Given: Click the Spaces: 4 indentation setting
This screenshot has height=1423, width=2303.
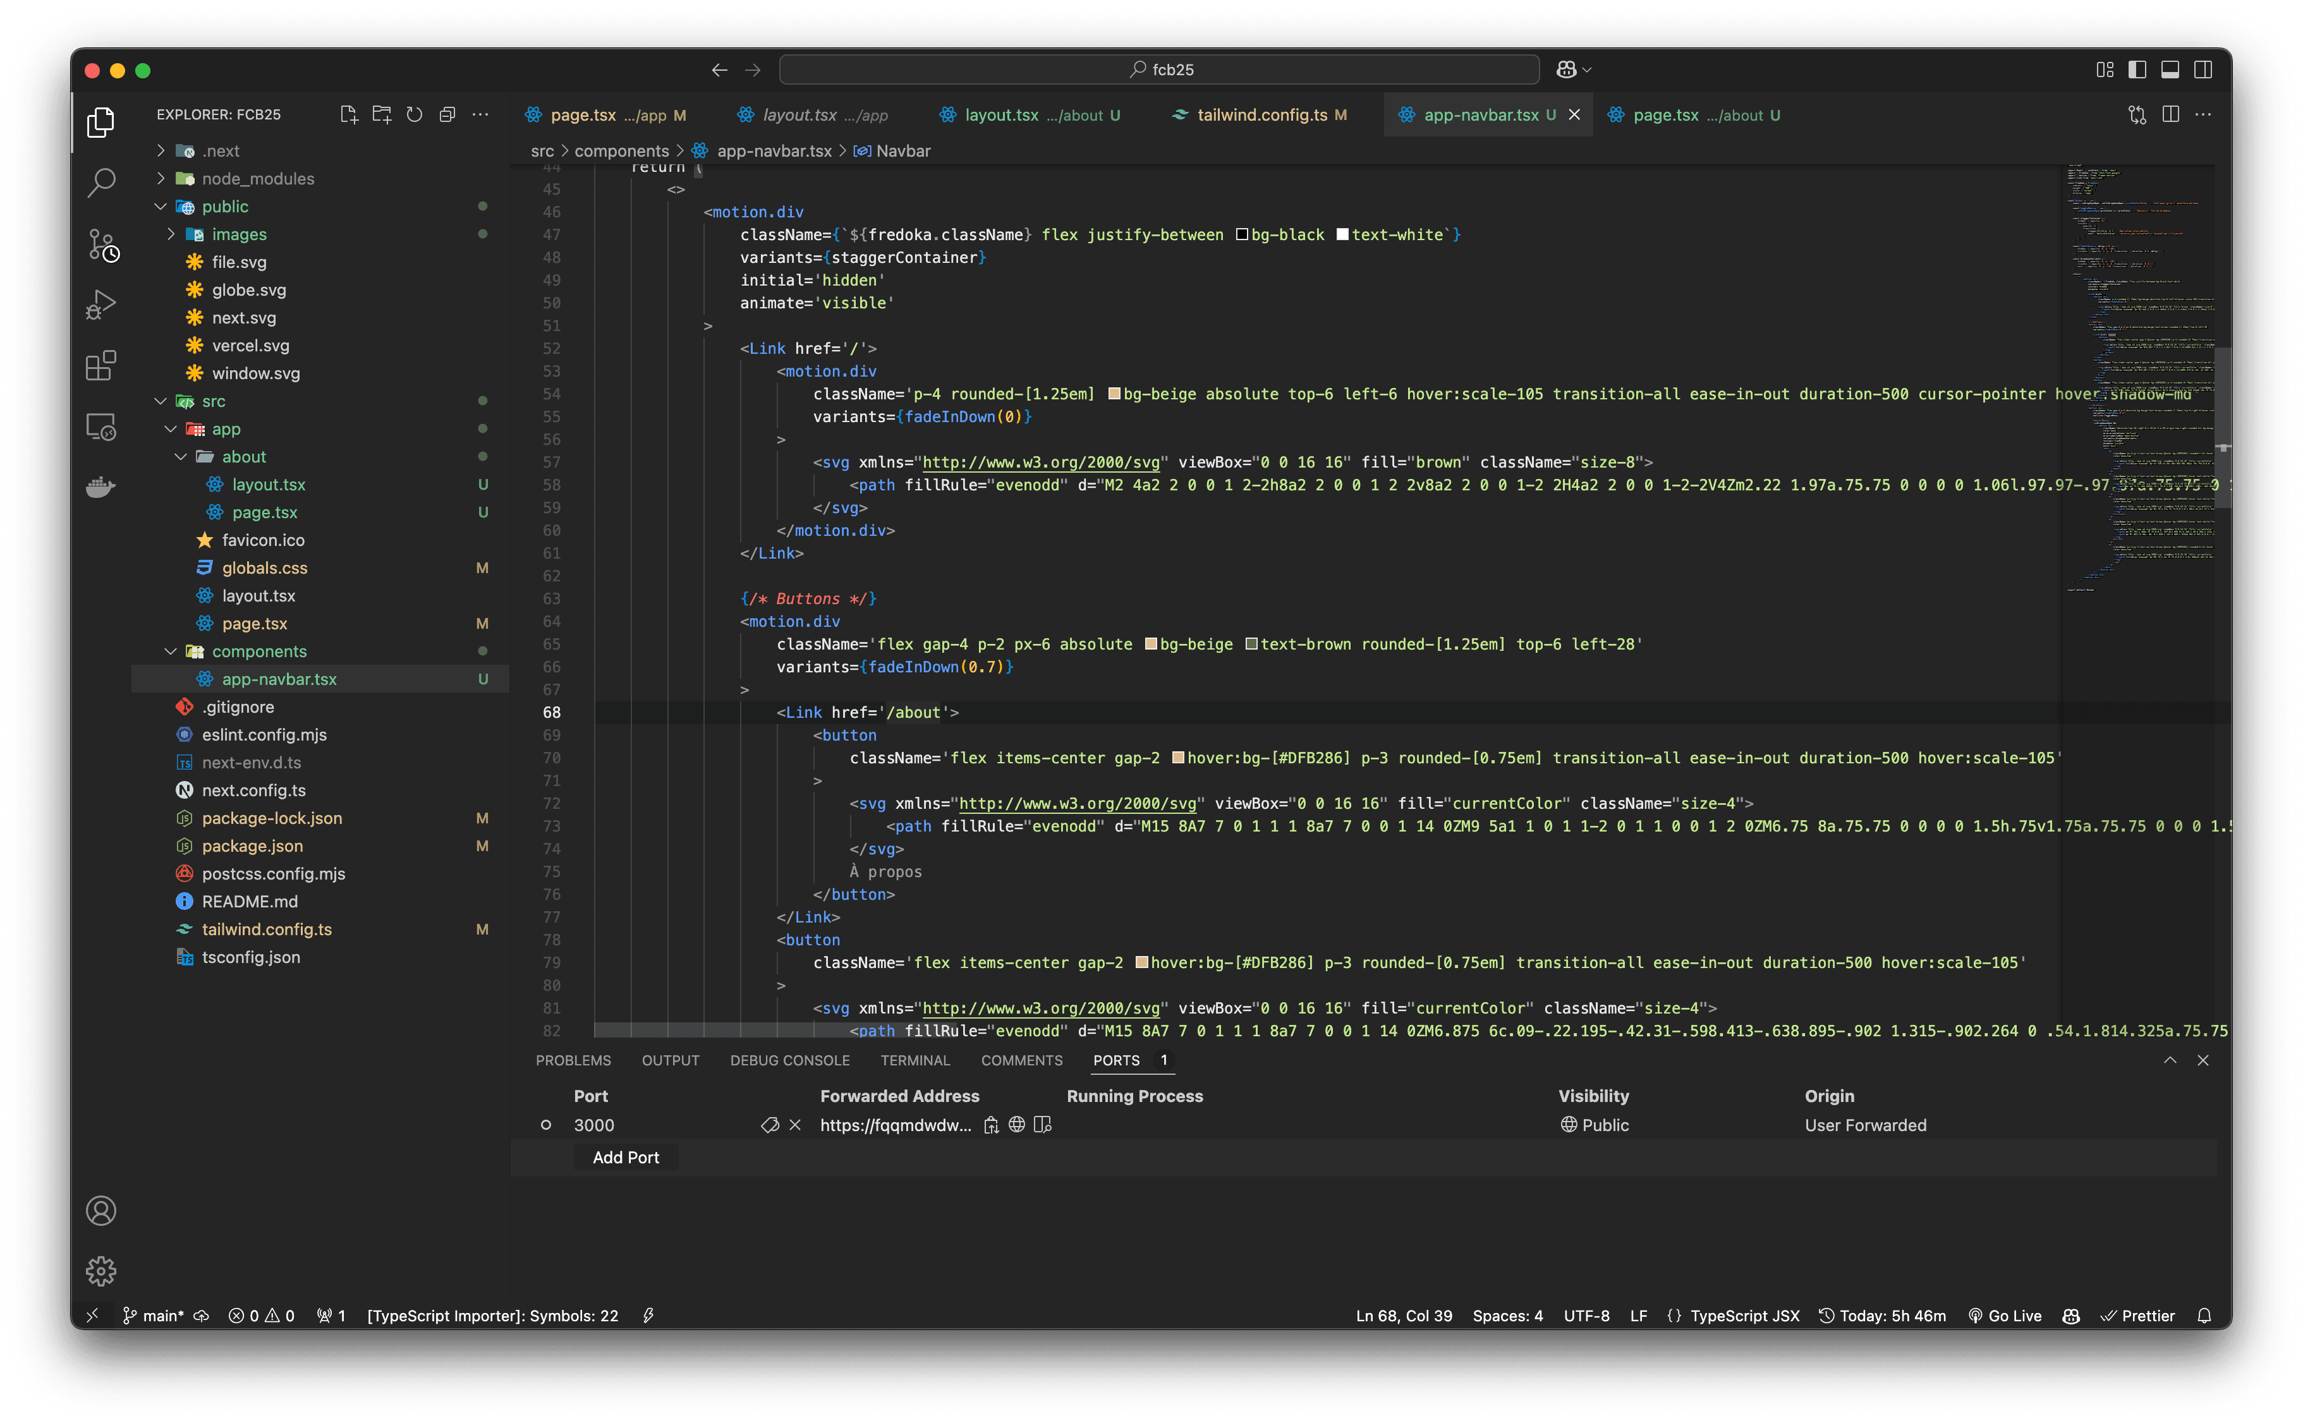Looking at the screenshot, I should tap(1508, 1316).
